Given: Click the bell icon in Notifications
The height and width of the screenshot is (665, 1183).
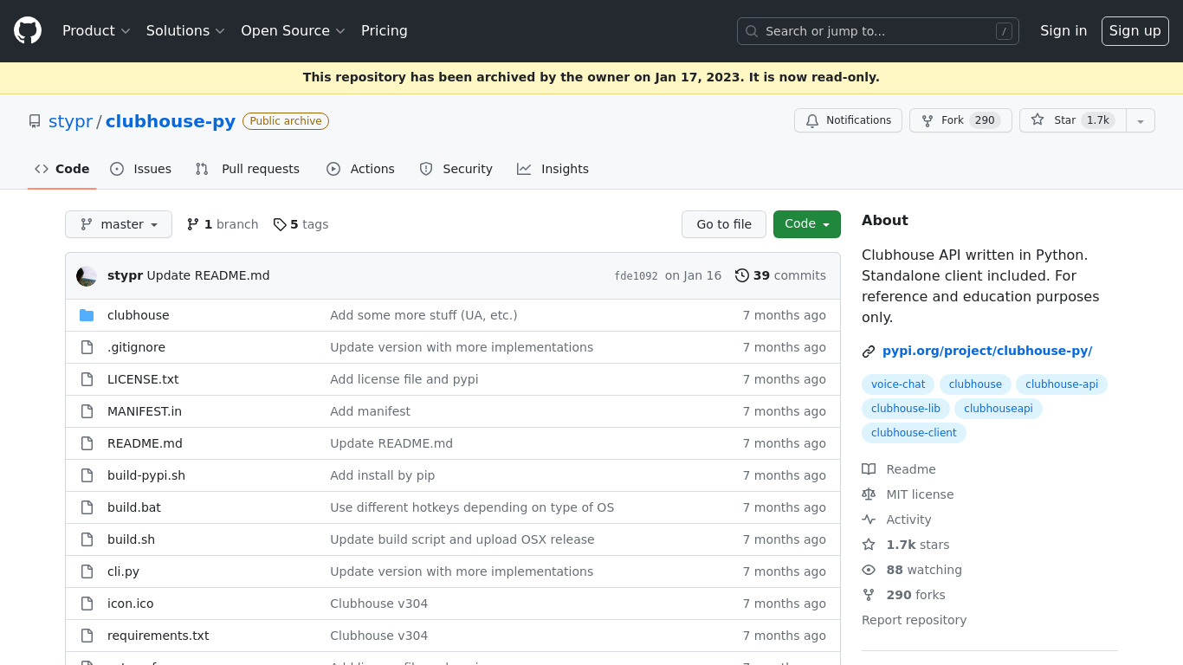Looking at the screenshot, I should point(812,120).
